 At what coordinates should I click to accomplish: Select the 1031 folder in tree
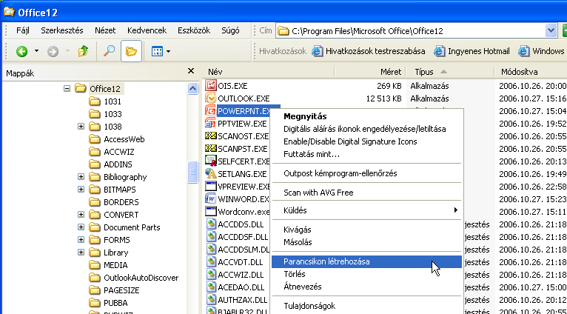pyautogui.click(x=113, y=101)
